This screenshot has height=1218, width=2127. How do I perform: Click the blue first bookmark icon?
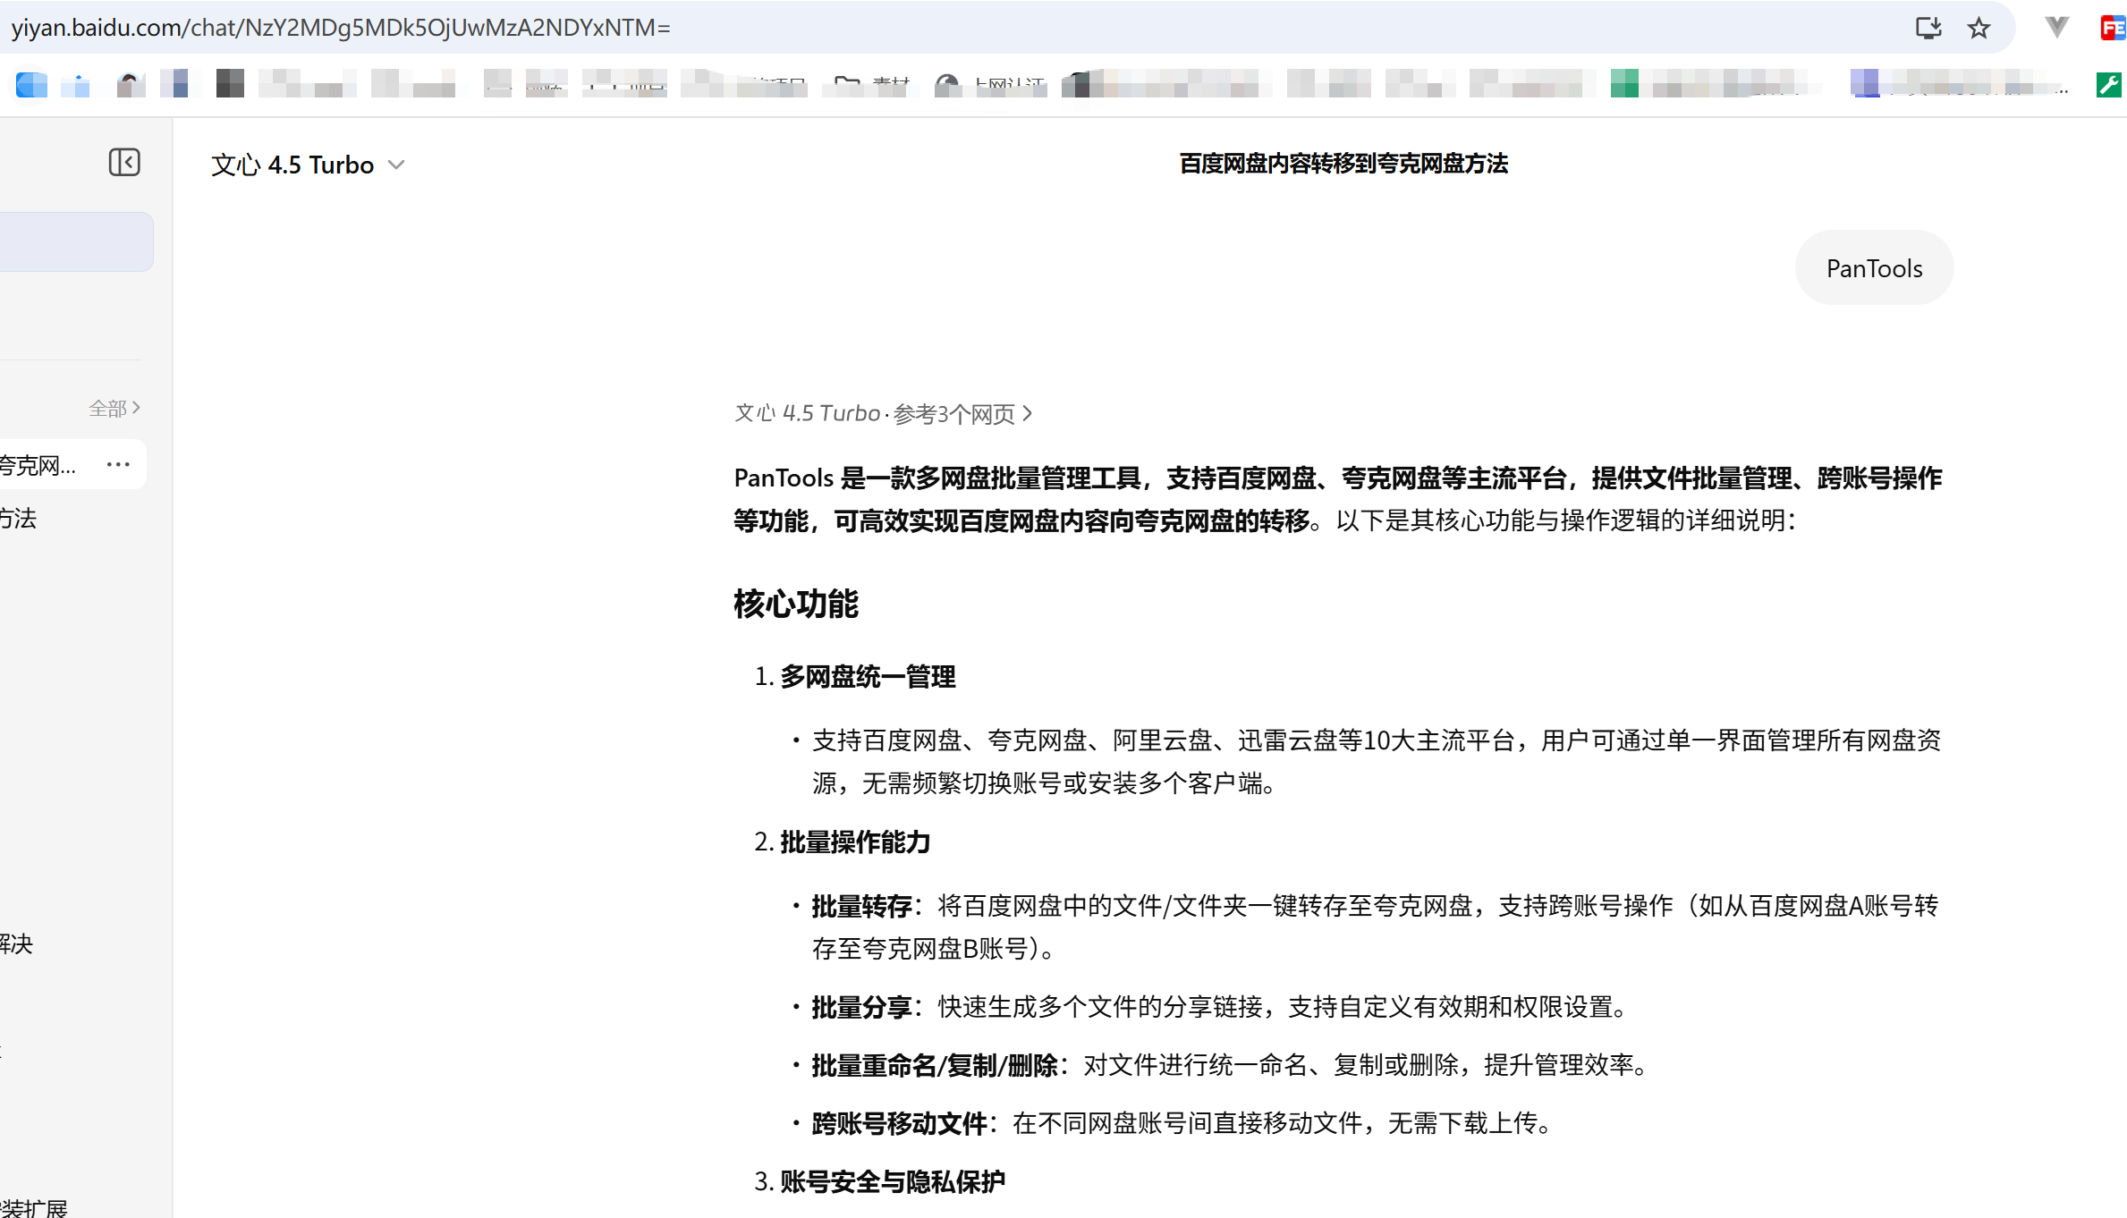click(x=31, y=85)
